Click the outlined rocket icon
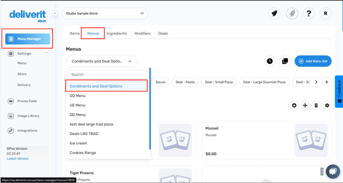Screen dimensions: 343x183 (x=292, y=13)
